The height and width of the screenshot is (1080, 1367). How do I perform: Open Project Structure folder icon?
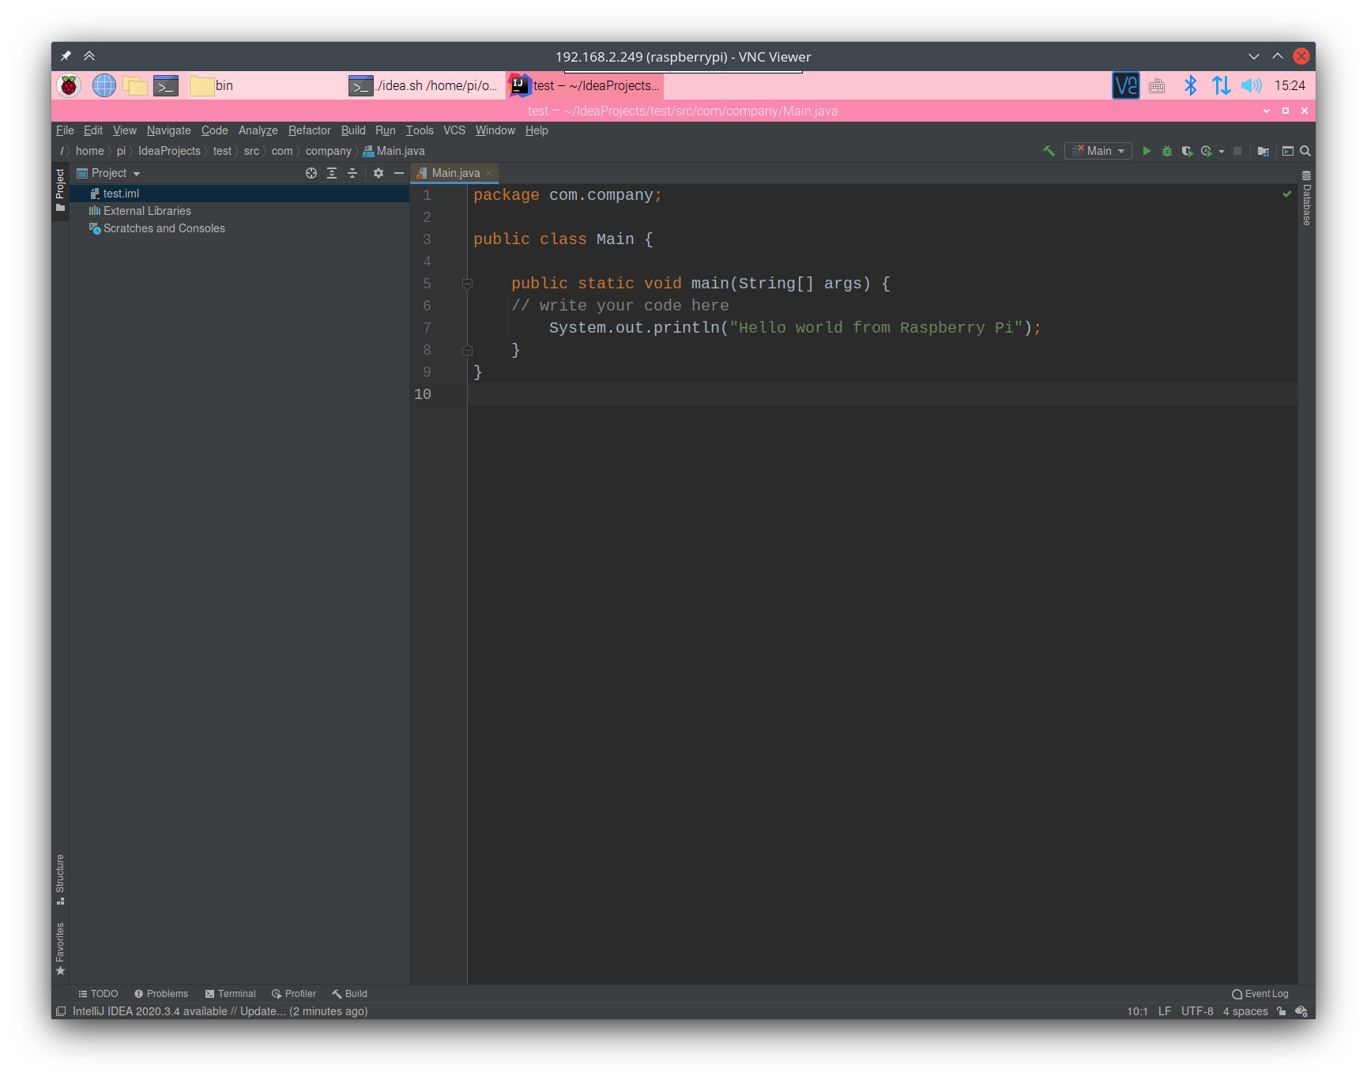pos(1263,151)
